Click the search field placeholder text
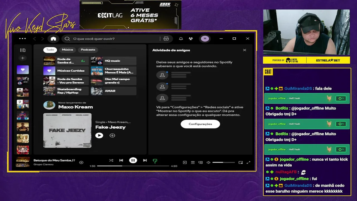This screenshot has height=201, width=357. coord(94,39)
